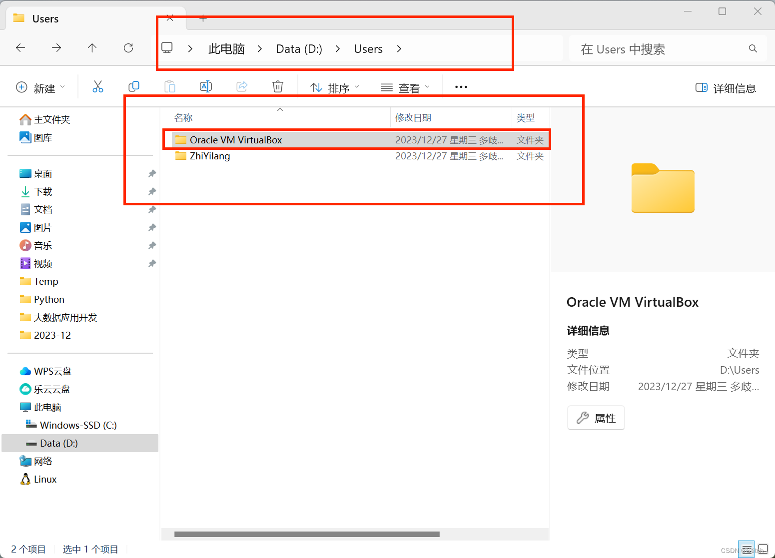Open a new tab with plus
Image resolution: width=775 pixels, height=558 pixels.
coord(203,18)
